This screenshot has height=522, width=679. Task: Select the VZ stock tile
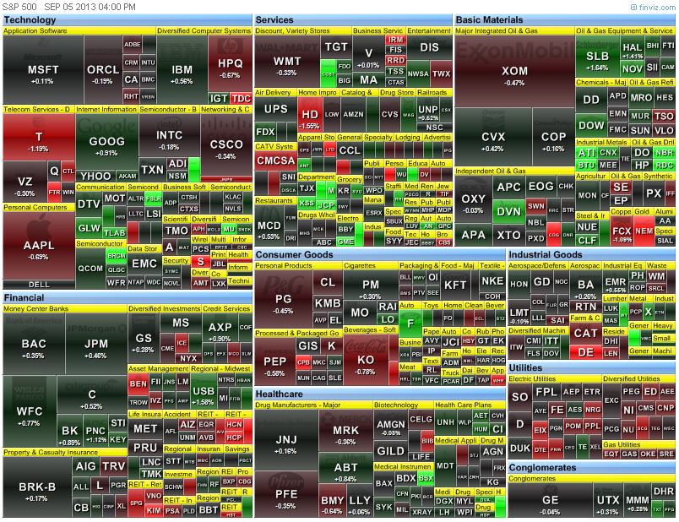pos(24,182)
